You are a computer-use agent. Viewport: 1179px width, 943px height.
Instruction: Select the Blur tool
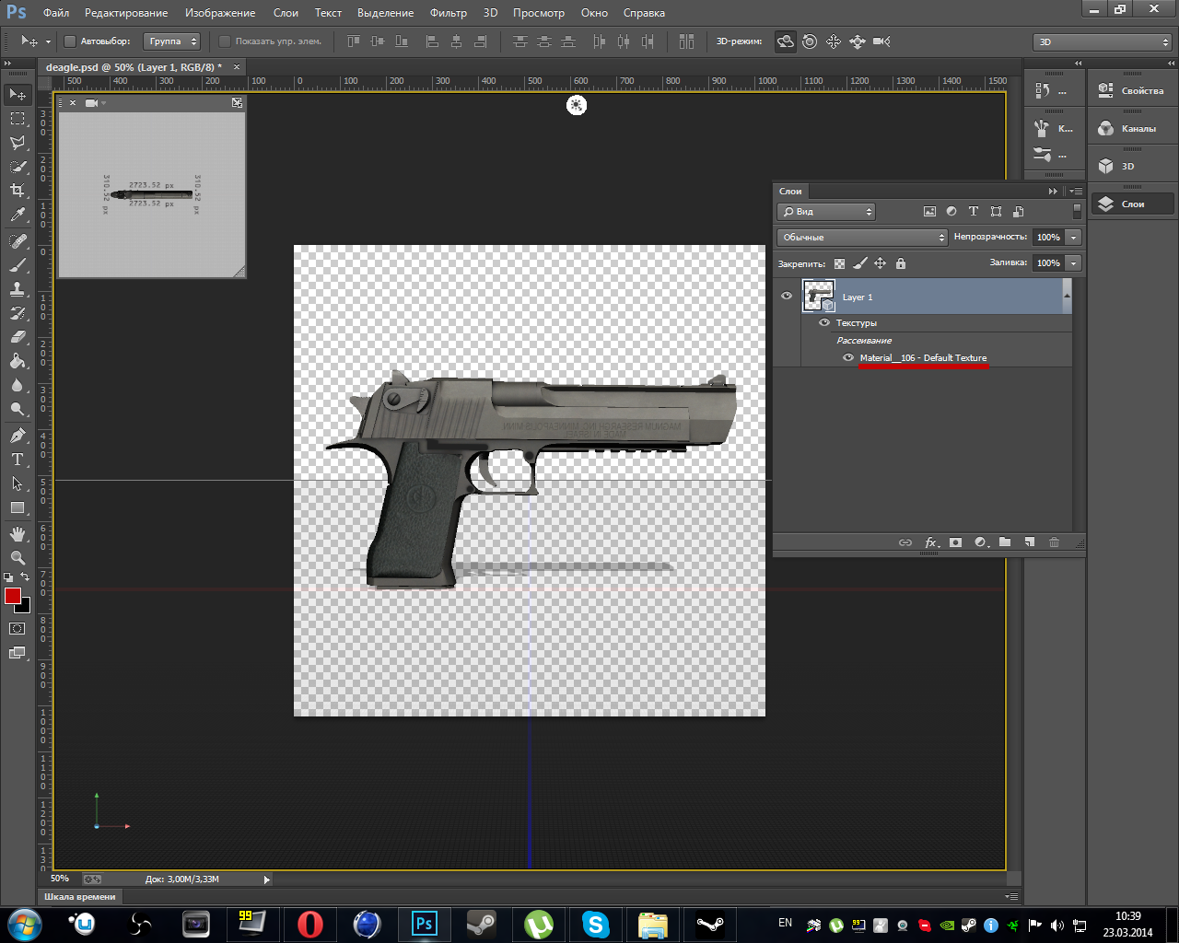[x=18, y=385]
